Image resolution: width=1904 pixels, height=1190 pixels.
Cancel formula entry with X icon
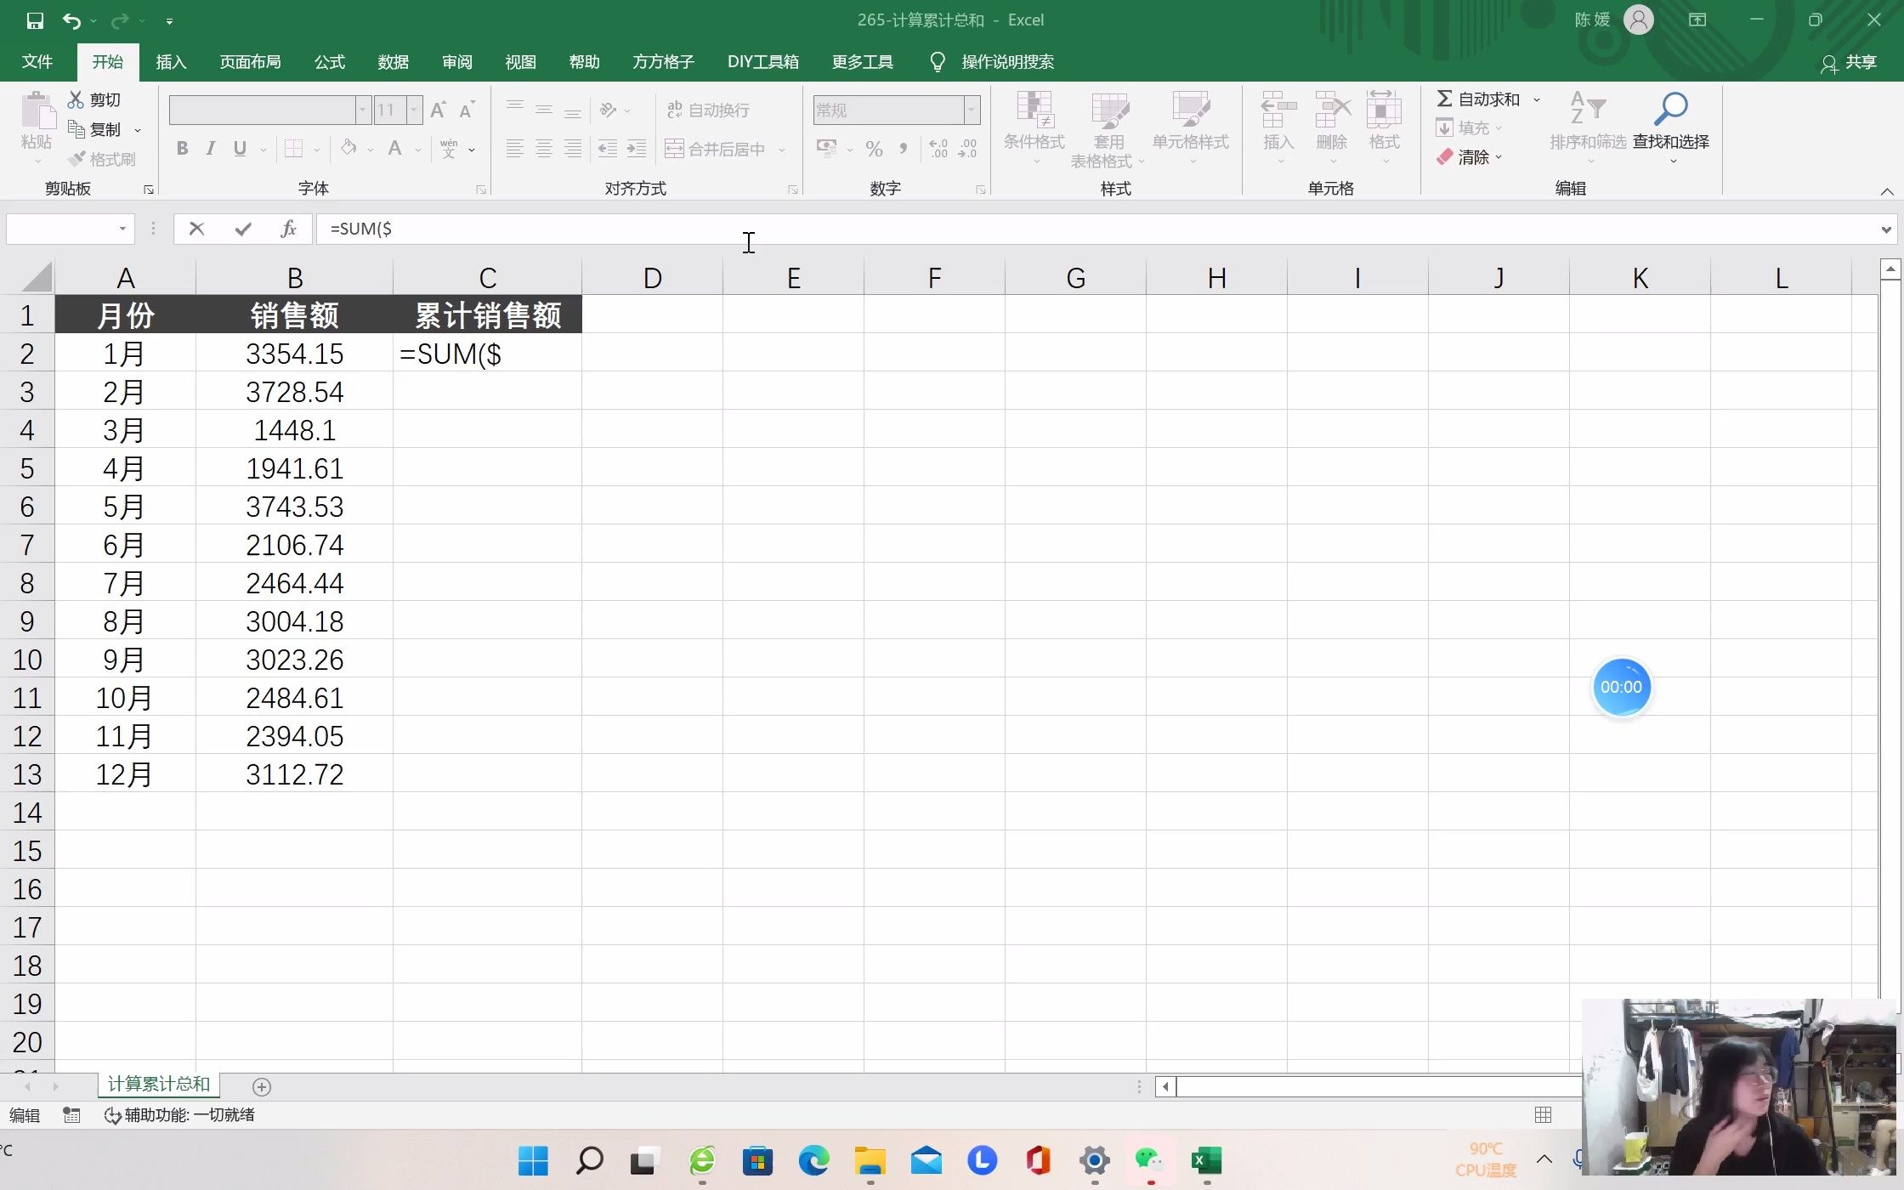(196, 229)
